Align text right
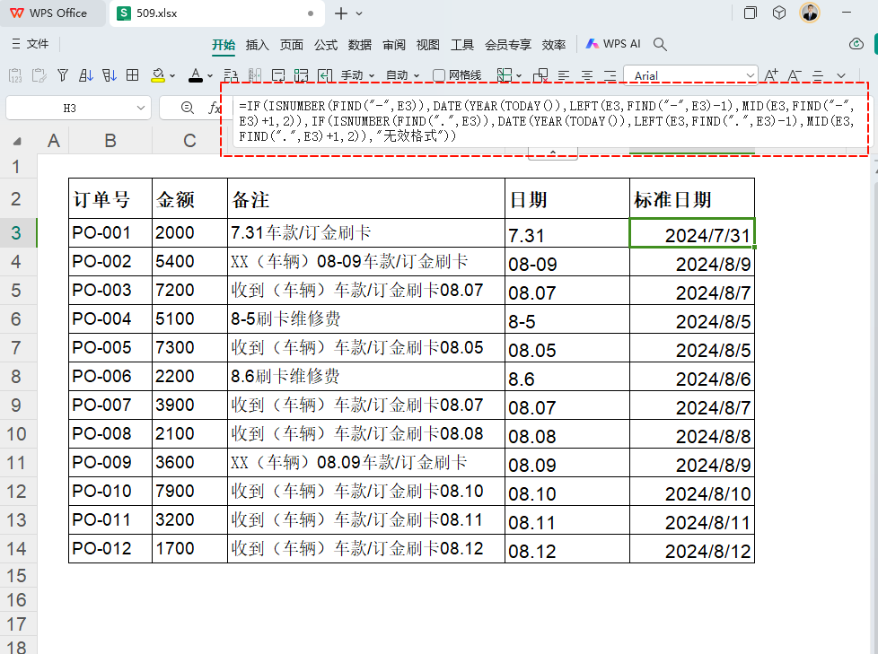 coord(610,75)
